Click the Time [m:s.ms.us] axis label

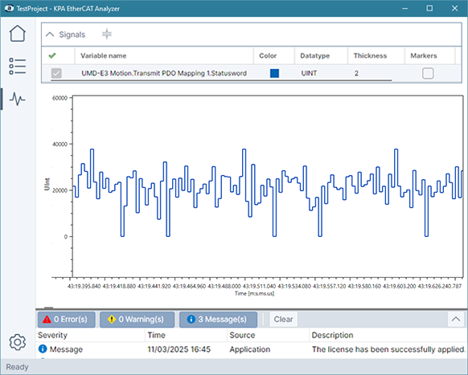click(254, 293)
